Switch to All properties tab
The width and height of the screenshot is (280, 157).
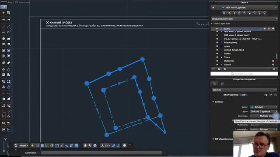[243, 95]
